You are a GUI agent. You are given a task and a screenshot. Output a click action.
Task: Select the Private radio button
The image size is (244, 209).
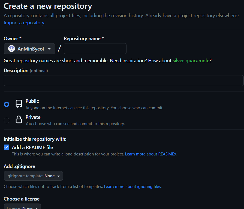[x=7, y=120]
